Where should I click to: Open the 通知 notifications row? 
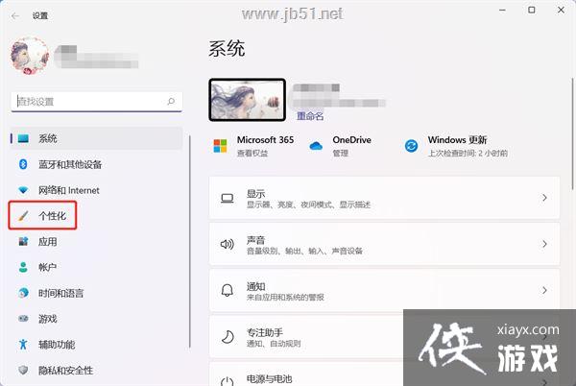384,290
